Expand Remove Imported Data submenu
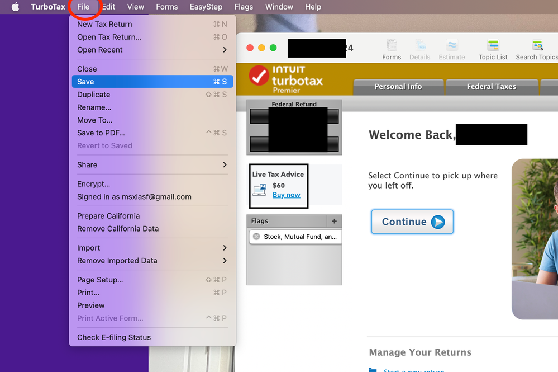This screenshot has height=372, width=558. [x=152, y=261]
